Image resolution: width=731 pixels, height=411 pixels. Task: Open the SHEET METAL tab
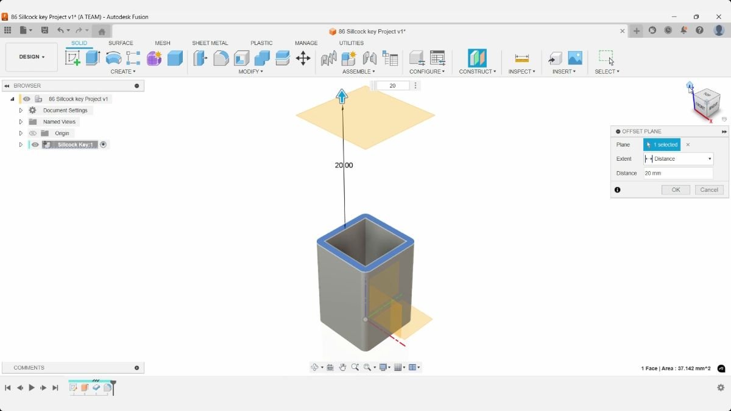tap(210, 43)
